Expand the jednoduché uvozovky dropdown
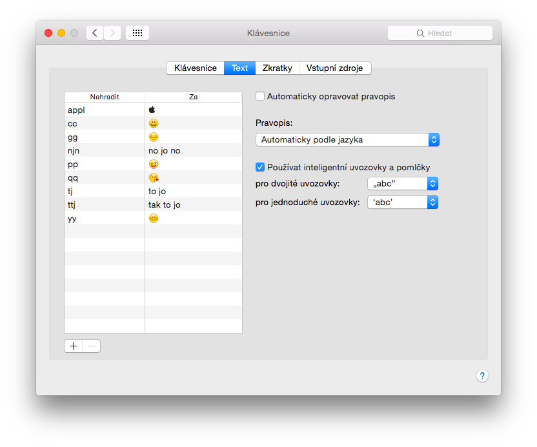 click(403, 203)
